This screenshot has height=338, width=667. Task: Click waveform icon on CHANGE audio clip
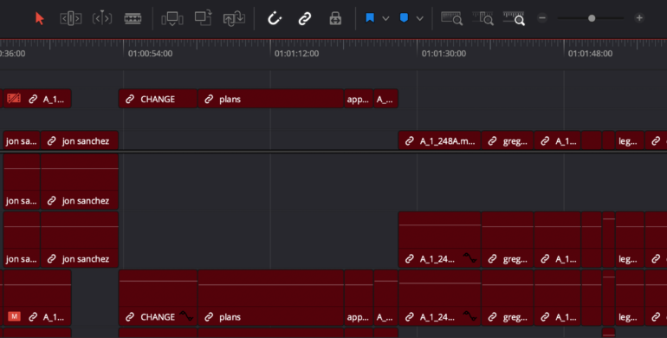coord(186,315)
